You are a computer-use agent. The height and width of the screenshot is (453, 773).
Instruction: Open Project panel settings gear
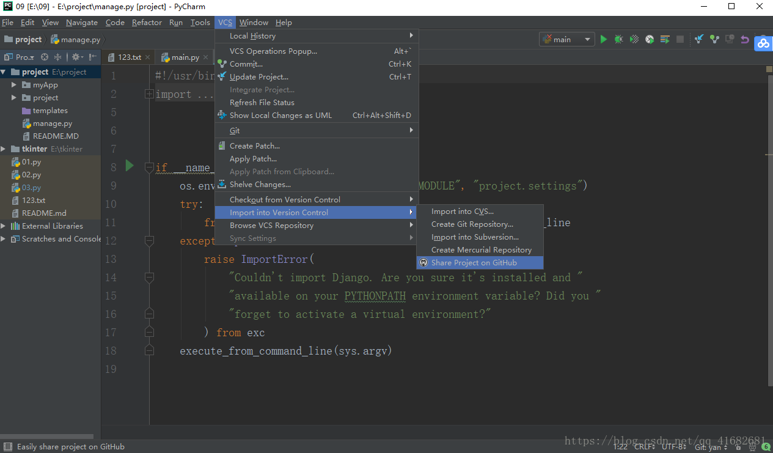[77, 57]
